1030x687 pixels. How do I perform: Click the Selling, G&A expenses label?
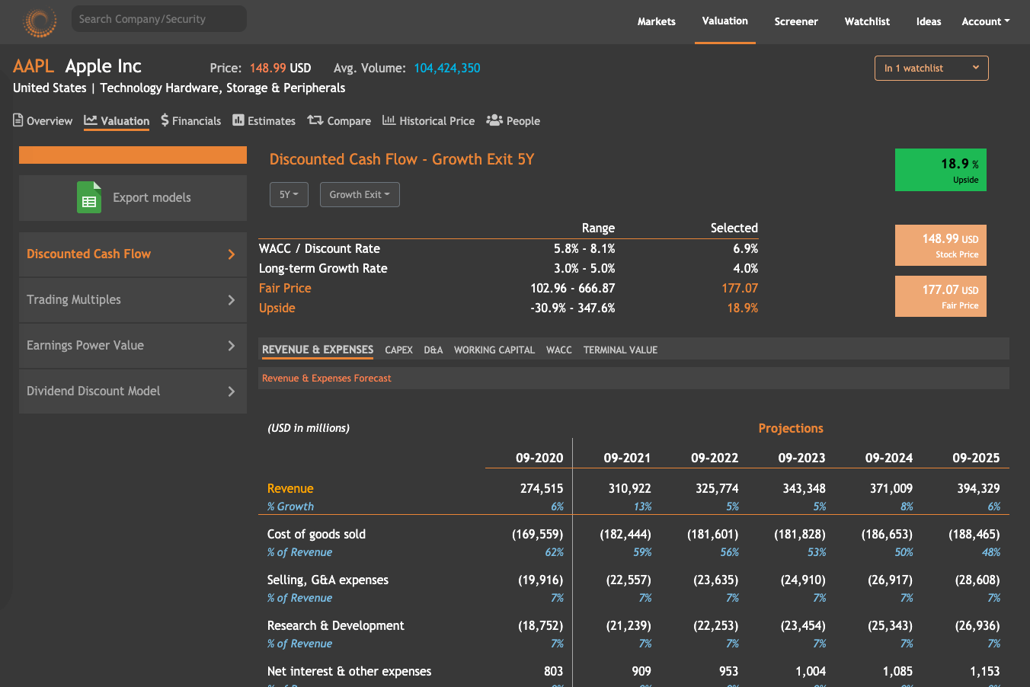coord(328,580)
